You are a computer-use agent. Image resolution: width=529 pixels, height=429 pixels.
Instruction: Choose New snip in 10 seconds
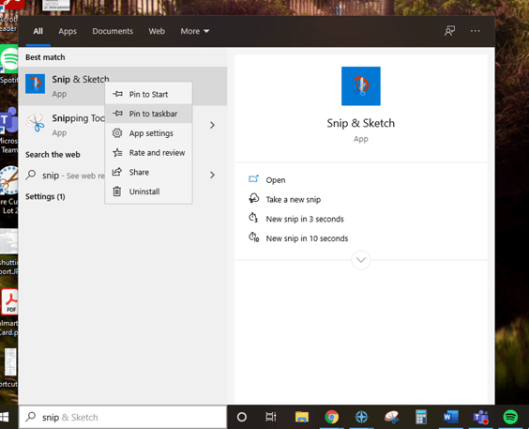click(x=307, y=238)
